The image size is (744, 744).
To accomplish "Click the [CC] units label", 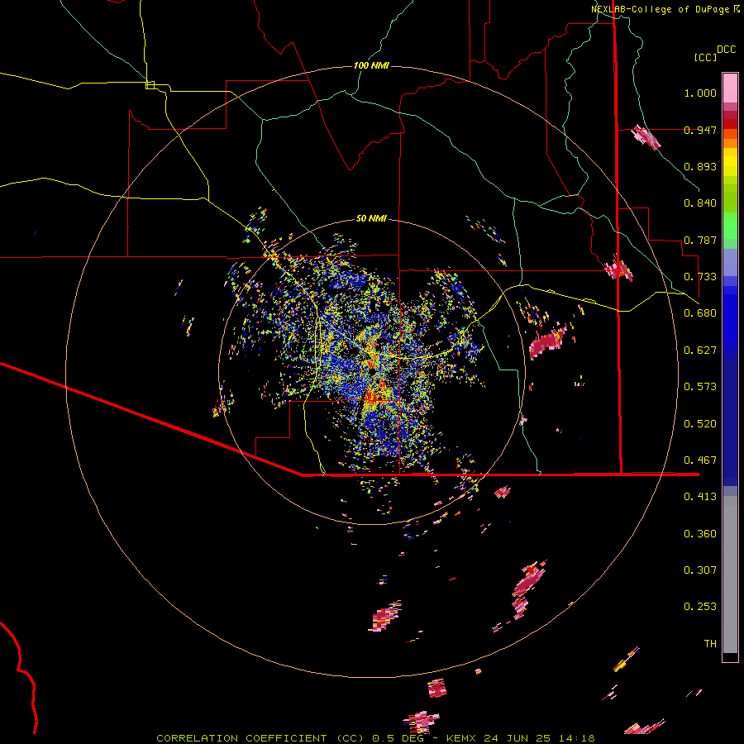I will [x=706, y=57].
